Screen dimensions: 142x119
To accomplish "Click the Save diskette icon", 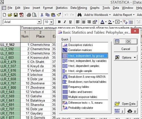I will coord(16,15).
